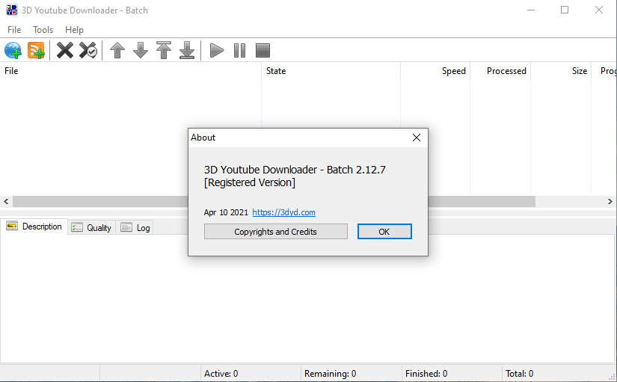This screenshot has width=617, height=382.
Task: Click the Registered Version text
Action: point(250,182)
